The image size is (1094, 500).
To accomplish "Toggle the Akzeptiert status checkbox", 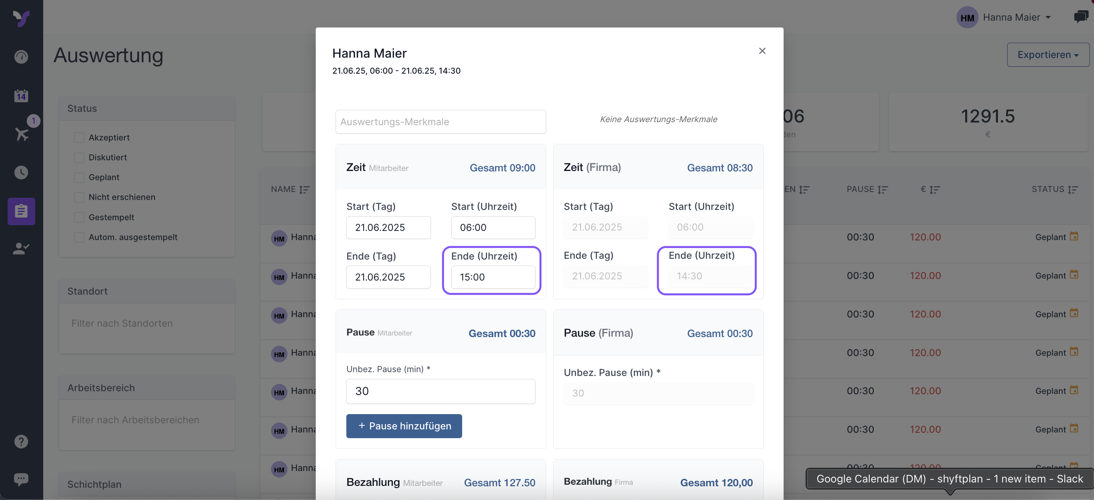I will click(79, 137).
